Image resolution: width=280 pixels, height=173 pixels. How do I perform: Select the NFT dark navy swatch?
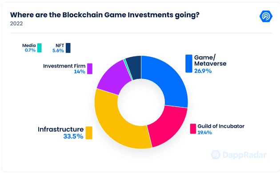[68, 48]
